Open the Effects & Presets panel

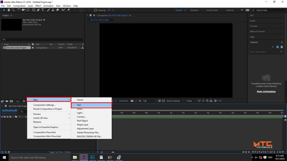click(x=257, y=31)
